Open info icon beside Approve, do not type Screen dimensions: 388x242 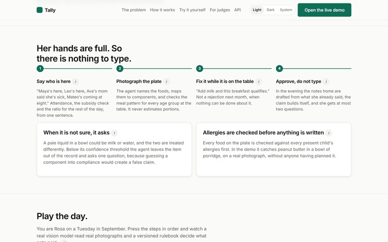(326, 82)
